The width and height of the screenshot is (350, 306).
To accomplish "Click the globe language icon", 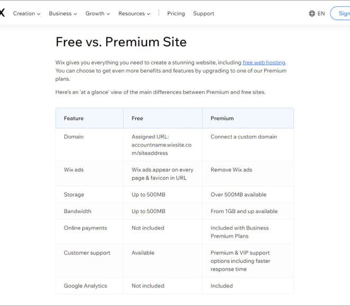I will click(x=312, y=13).
